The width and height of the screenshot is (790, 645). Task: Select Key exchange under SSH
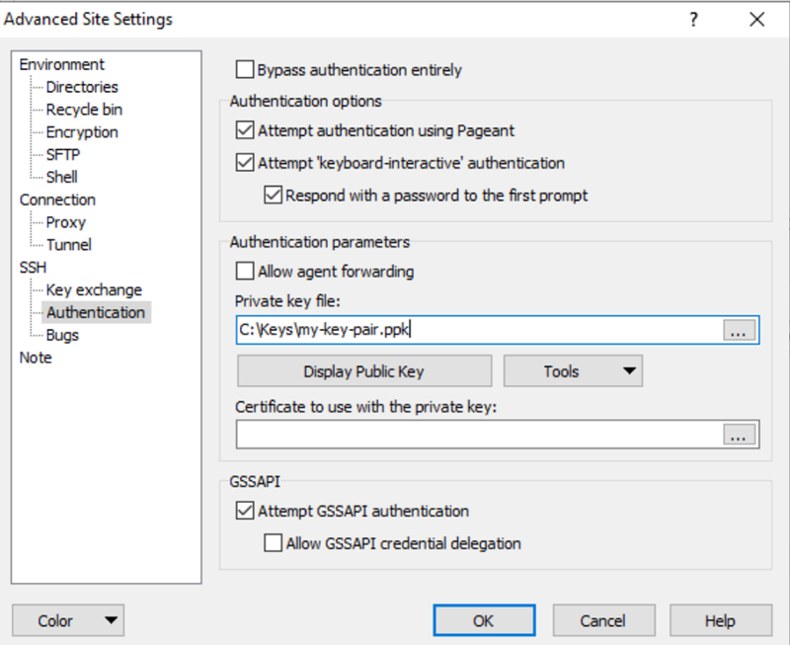click(93, 289)
